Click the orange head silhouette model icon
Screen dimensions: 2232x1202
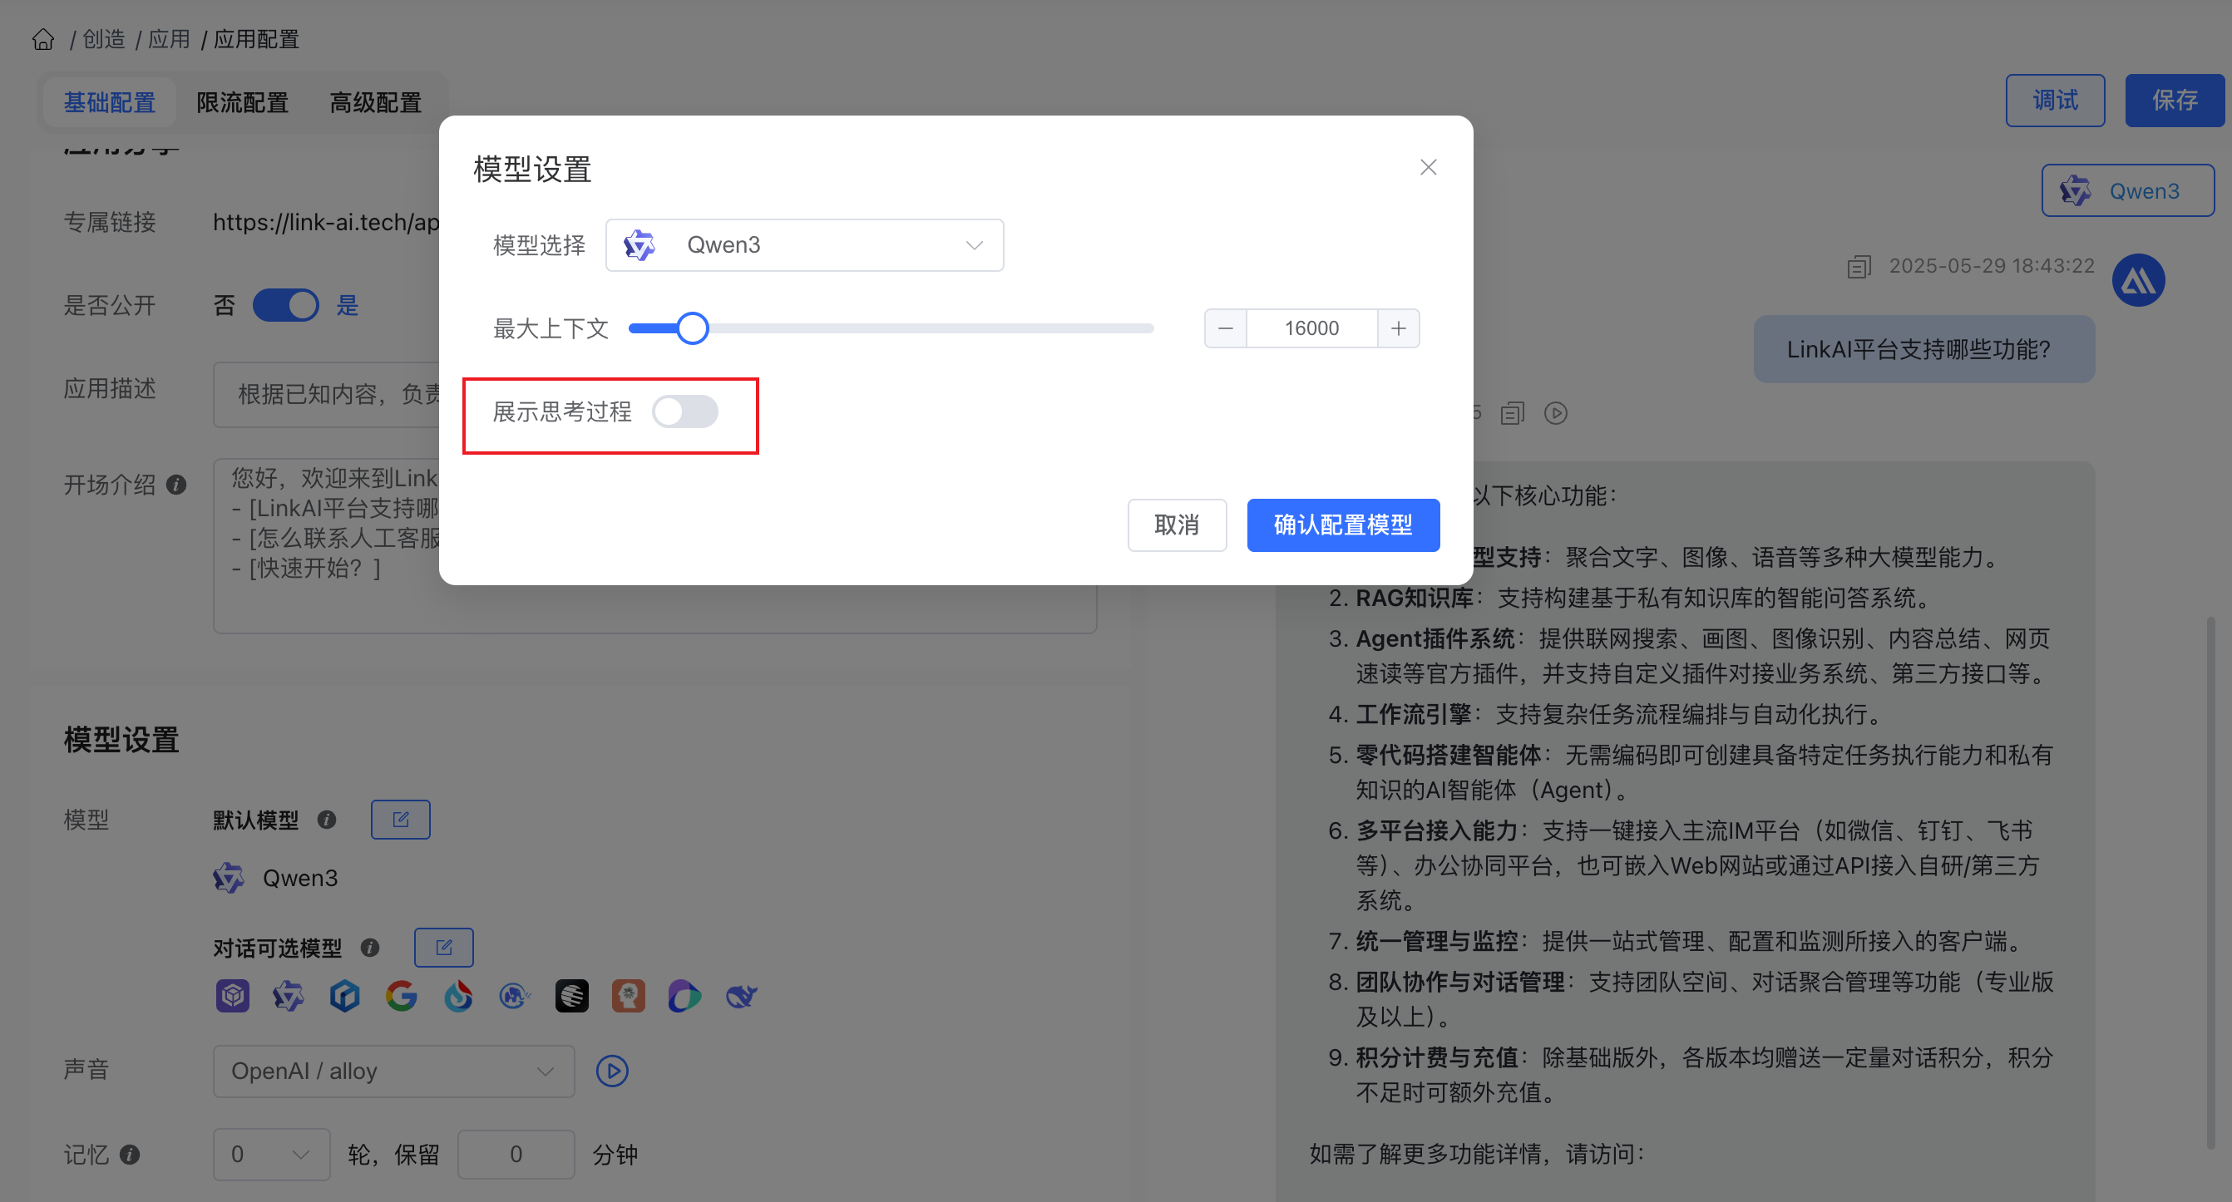coord(628,996)
